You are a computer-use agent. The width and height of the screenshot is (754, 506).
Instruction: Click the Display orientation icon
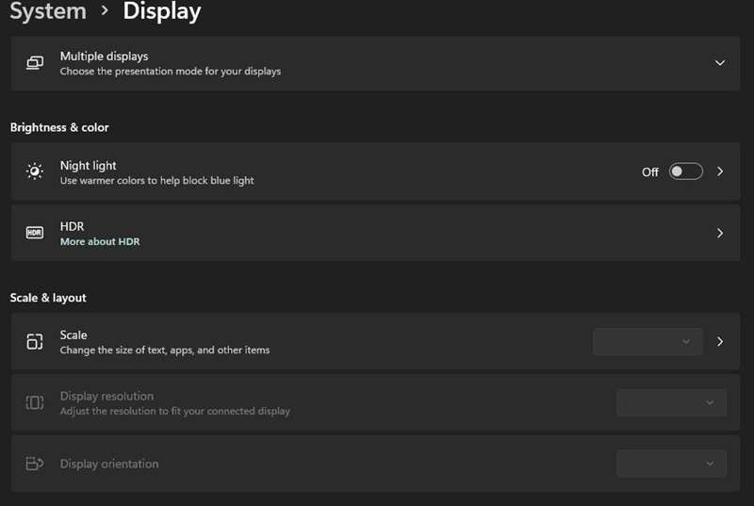tap(35, 464)
